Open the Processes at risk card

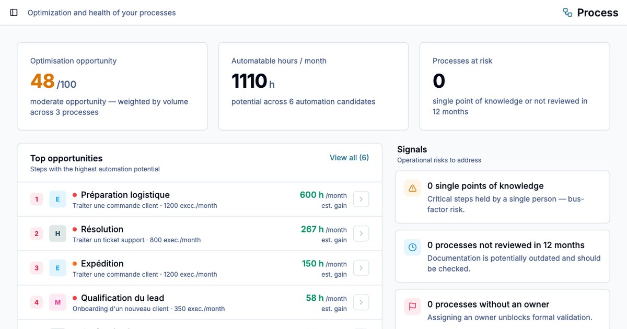(x=515, y=86)
